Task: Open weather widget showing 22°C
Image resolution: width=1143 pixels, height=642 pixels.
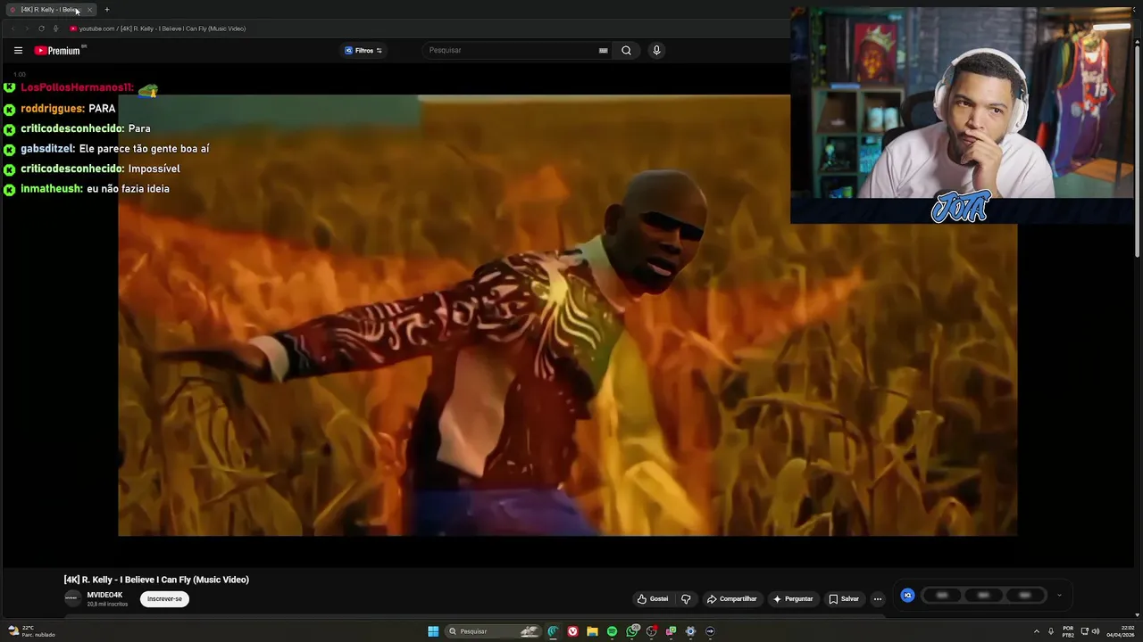Action: [32, 631]
